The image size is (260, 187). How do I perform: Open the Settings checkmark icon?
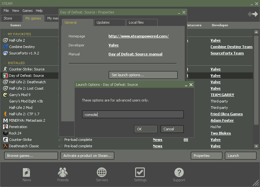click(140, 173)
